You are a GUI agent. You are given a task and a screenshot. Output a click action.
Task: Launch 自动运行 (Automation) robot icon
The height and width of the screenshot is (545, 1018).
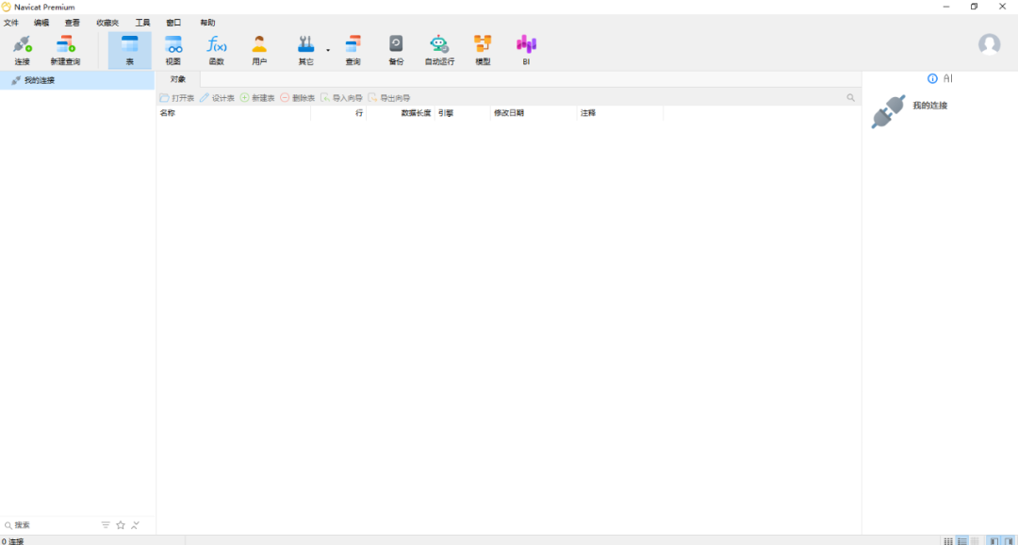coord(439,49)
